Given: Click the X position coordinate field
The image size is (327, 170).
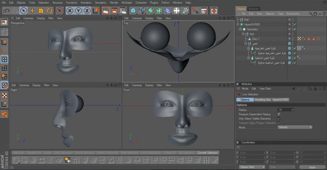Looking at the screenshot, I should [252, 153].
